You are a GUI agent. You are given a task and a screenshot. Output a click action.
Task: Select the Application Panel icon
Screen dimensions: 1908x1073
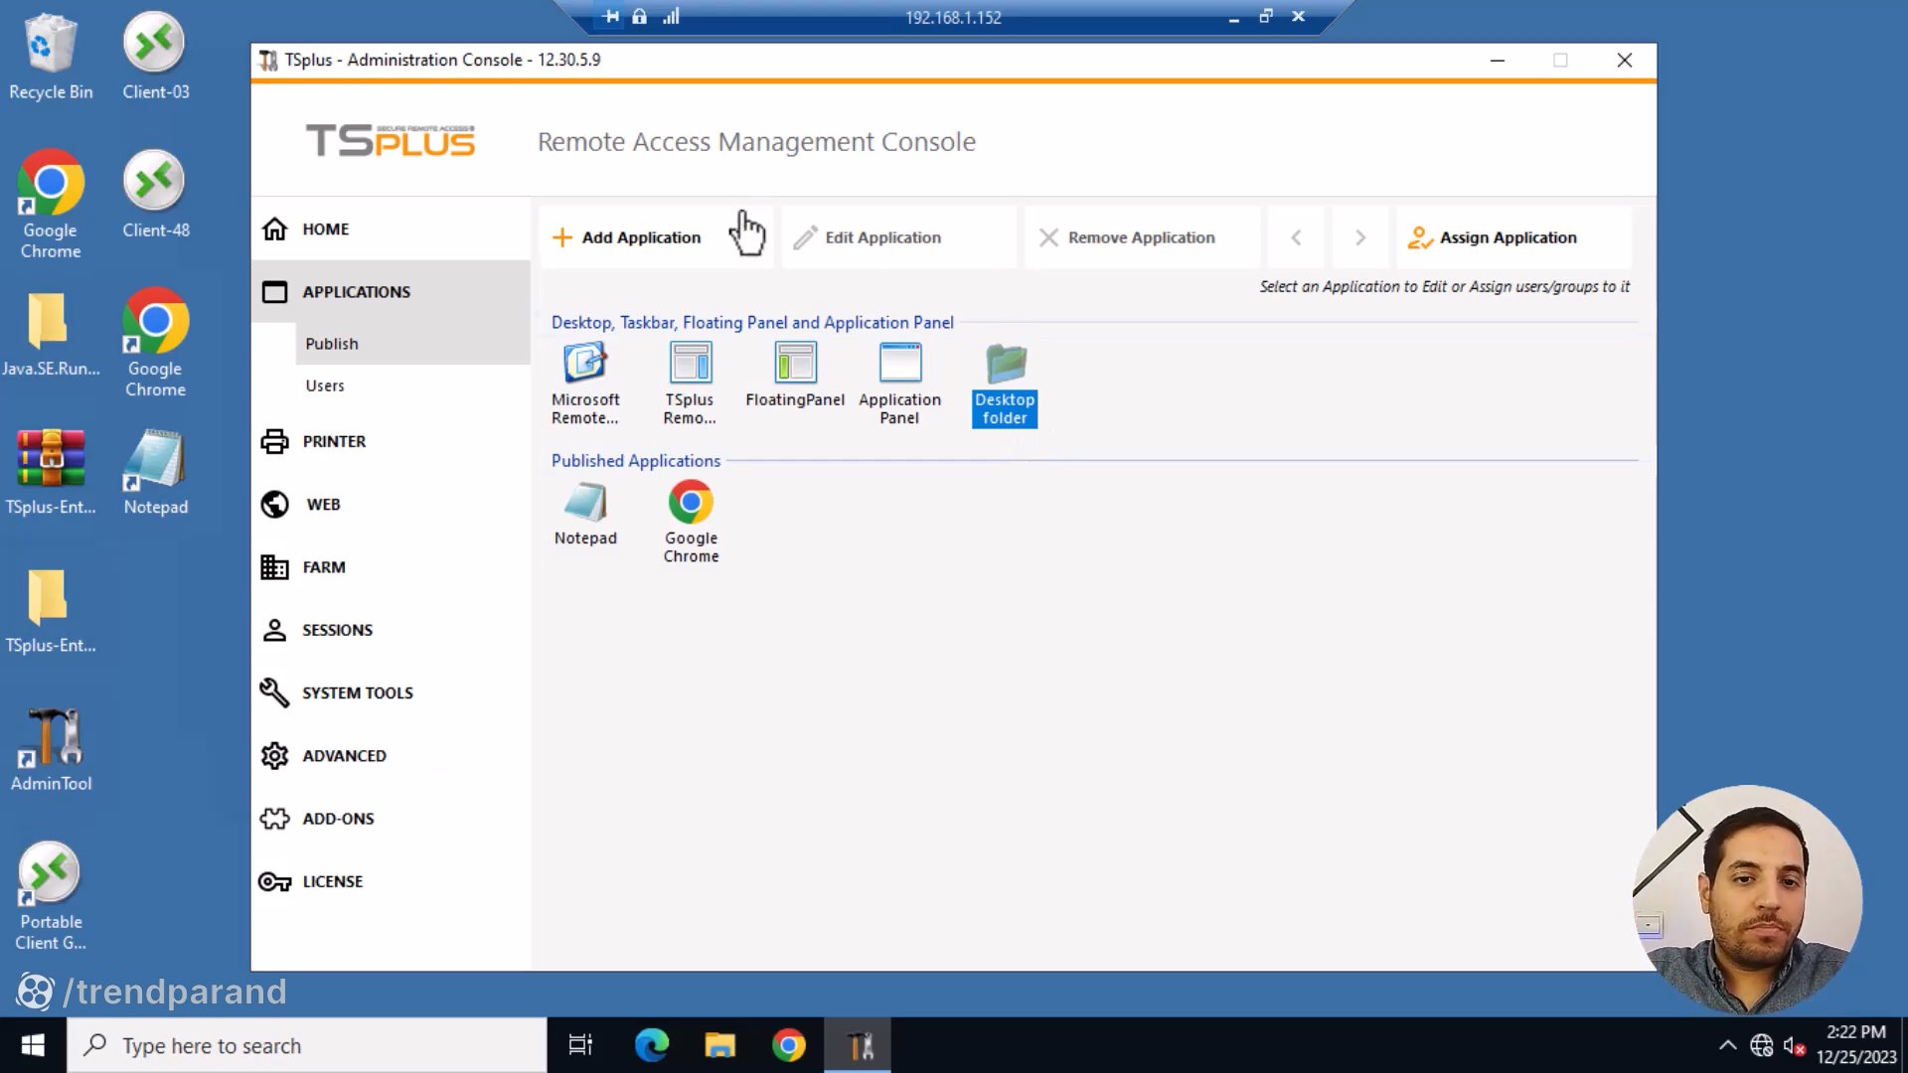(899, 383)
